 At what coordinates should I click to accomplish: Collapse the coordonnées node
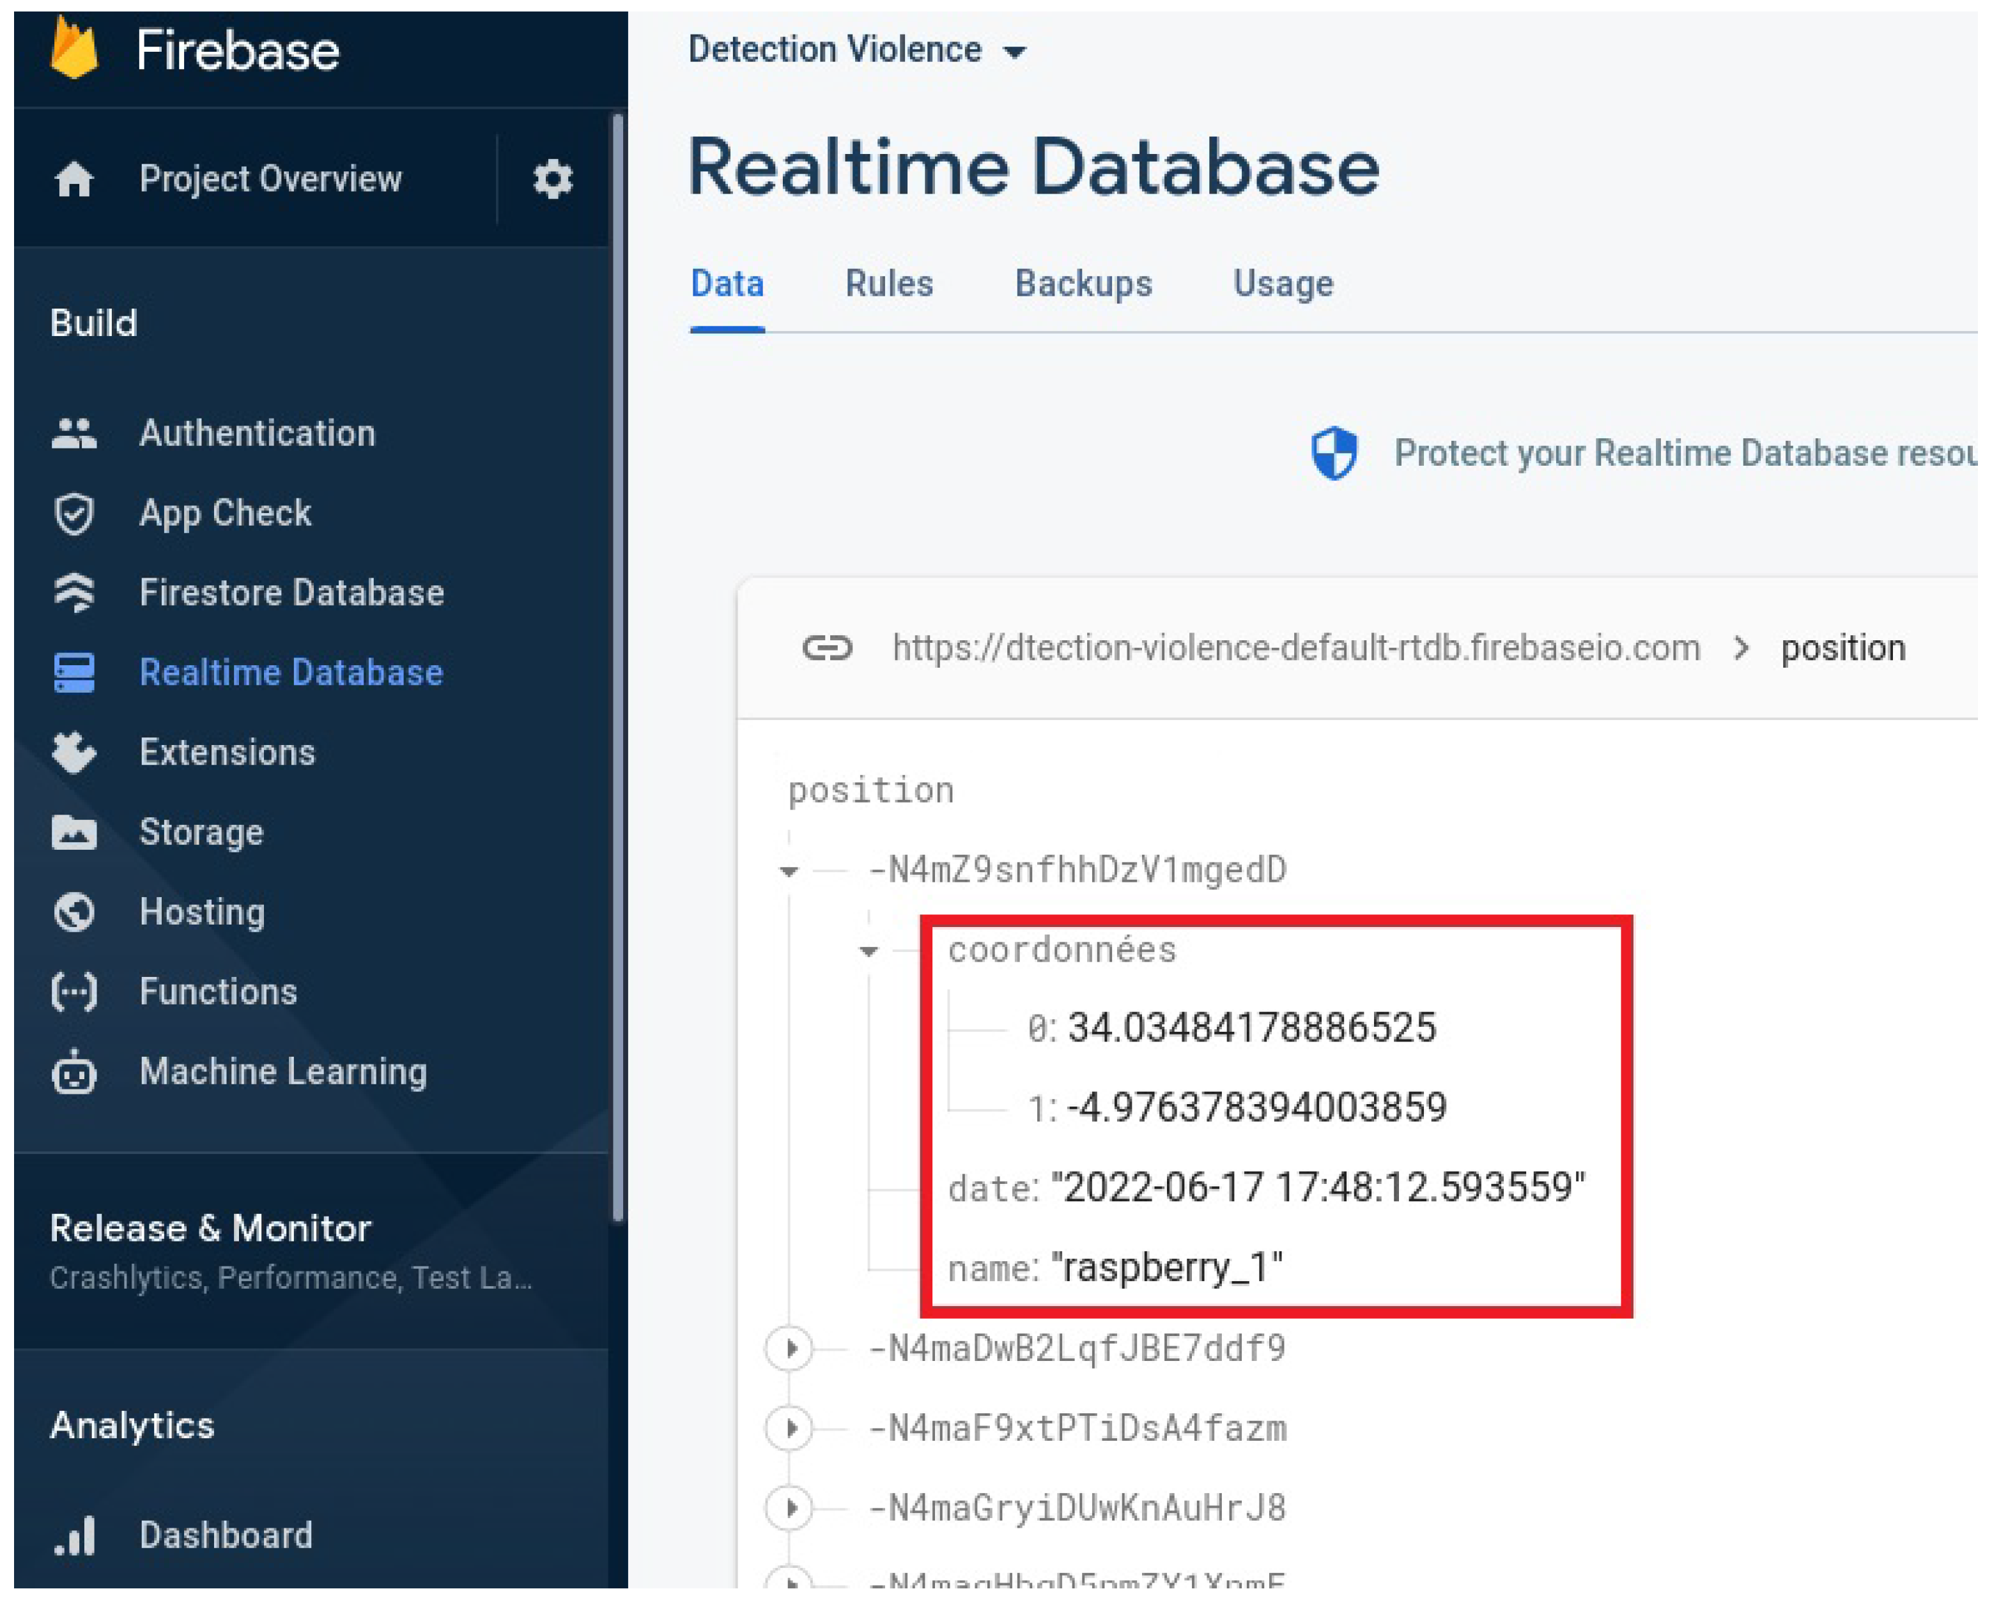869,951
